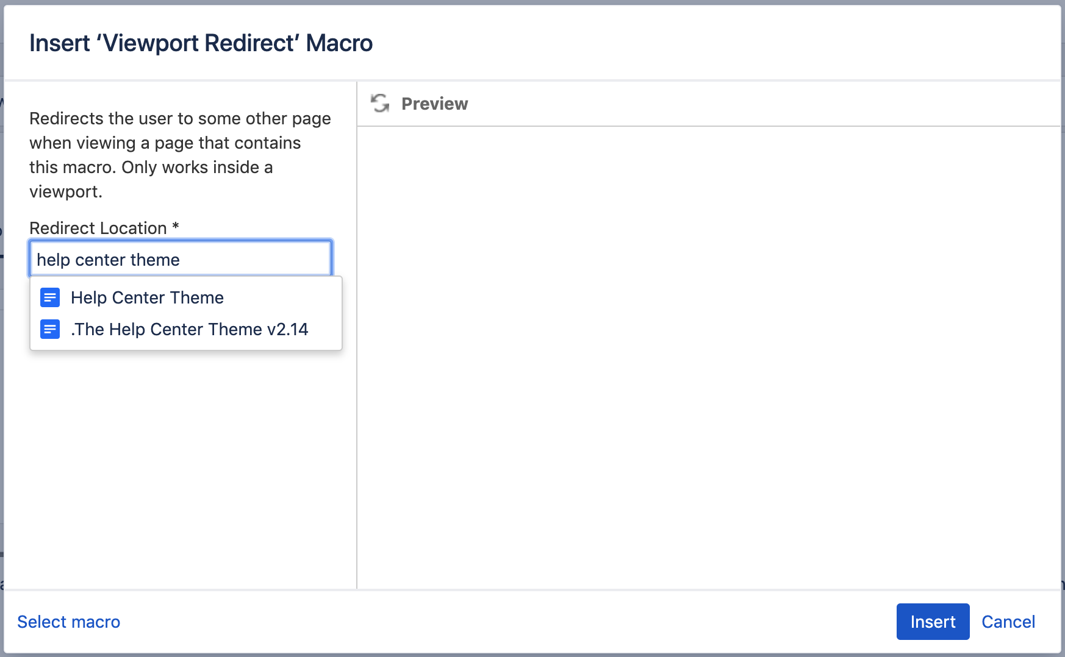Click the page icon for .The Help Center Theme v2.14
Image resolution: width=1065 pixels, height=657 pixels.
coord(50,329)
